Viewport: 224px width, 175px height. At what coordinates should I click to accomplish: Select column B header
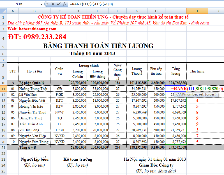click(x=34, y=11)
